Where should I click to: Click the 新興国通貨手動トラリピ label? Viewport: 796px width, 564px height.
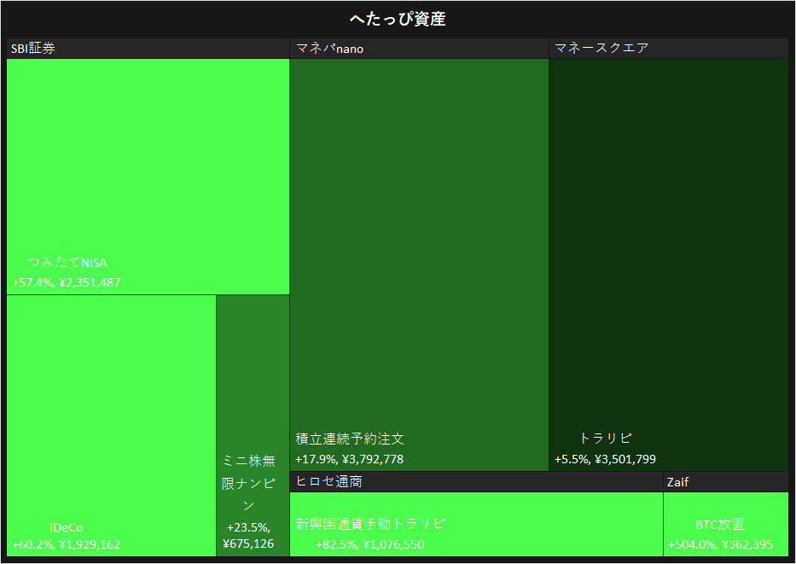click(370, 523)
